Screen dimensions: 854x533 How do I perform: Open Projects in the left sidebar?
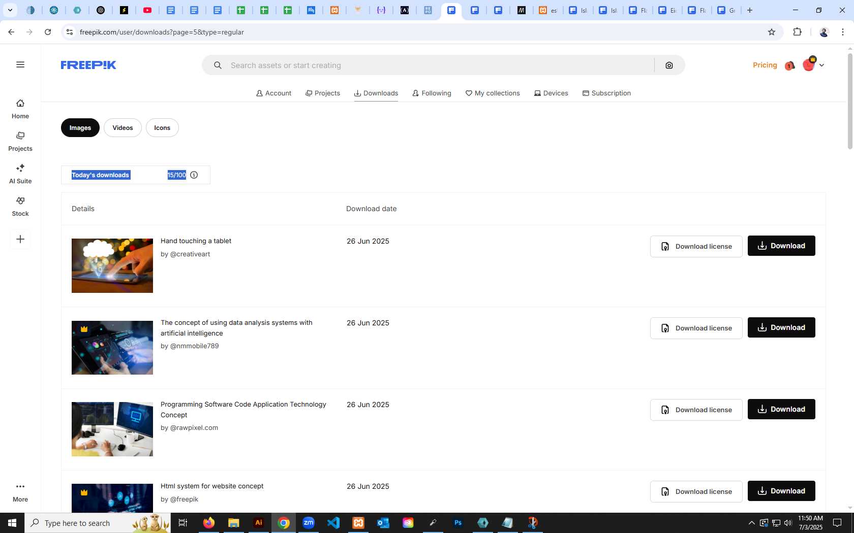[x=20, y=142]
